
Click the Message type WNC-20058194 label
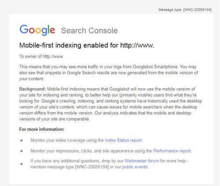(x=185, y=10)
